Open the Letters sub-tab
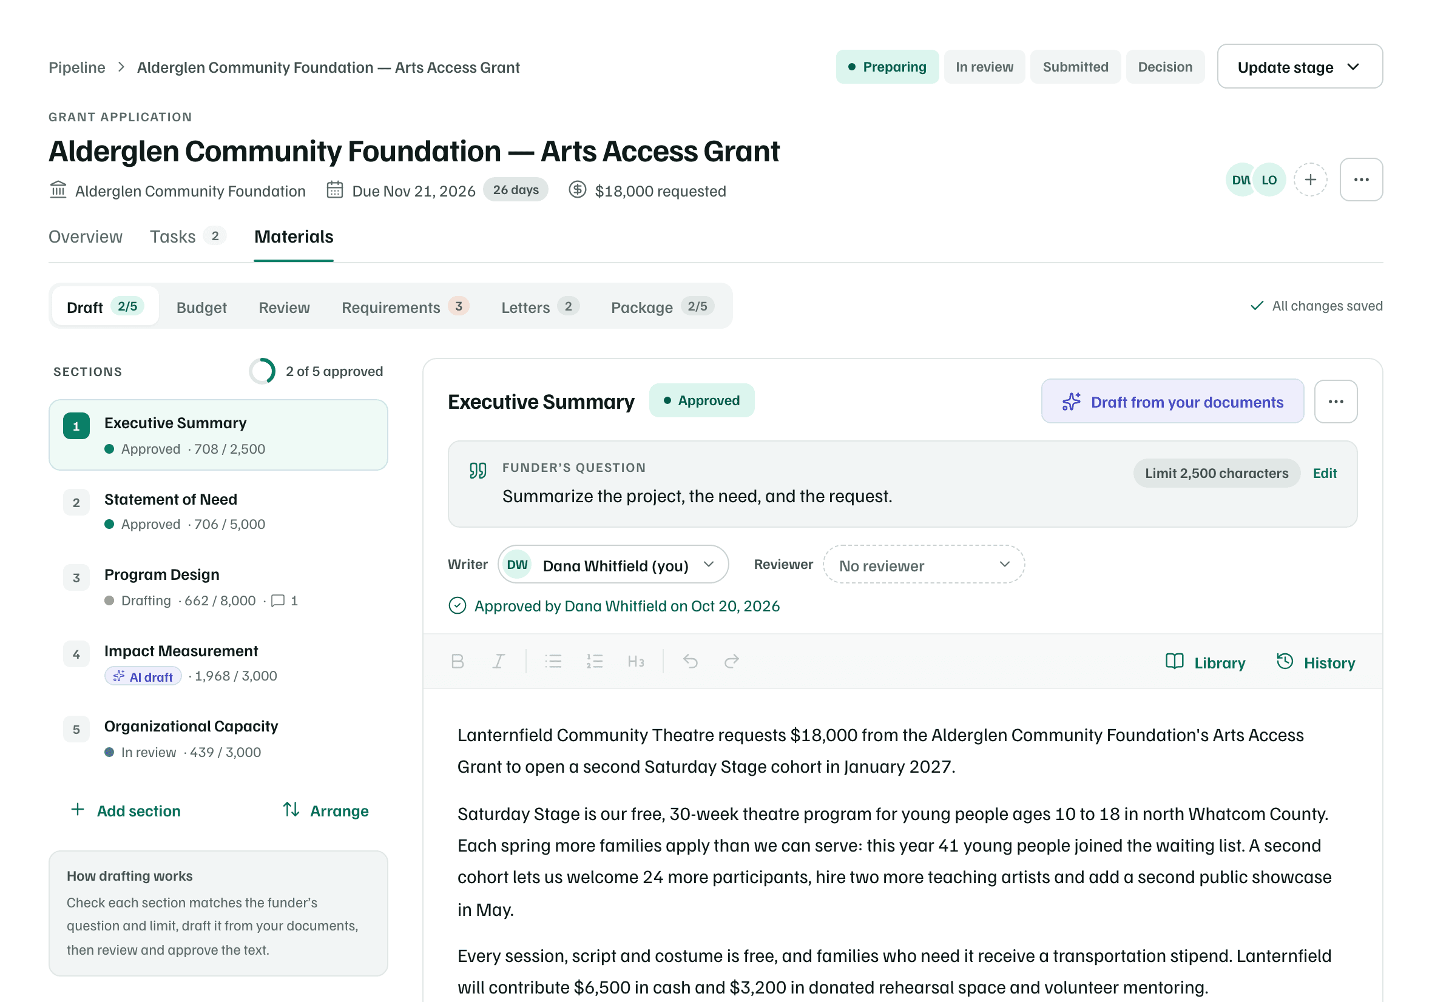 [x=540, y=307]
